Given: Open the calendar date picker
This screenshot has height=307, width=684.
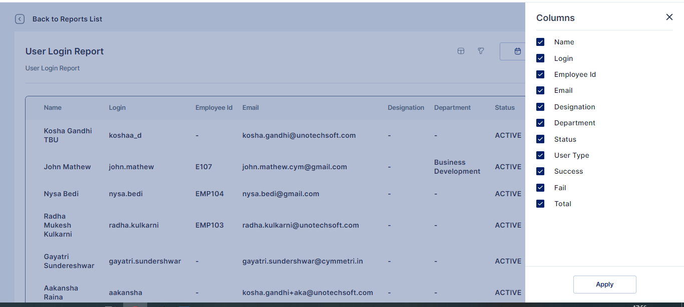Looking at the screenshot, I should (517, 51).
